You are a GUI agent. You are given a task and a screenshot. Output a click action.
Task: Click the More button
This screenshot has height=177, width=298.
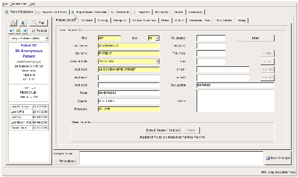(256, 38)
